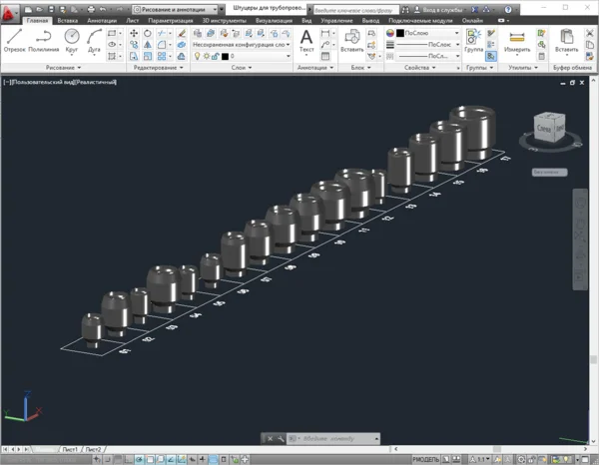Screen dimensions: 599x465
Task: Click Вход в службы sign-in button
Action: 440,10
